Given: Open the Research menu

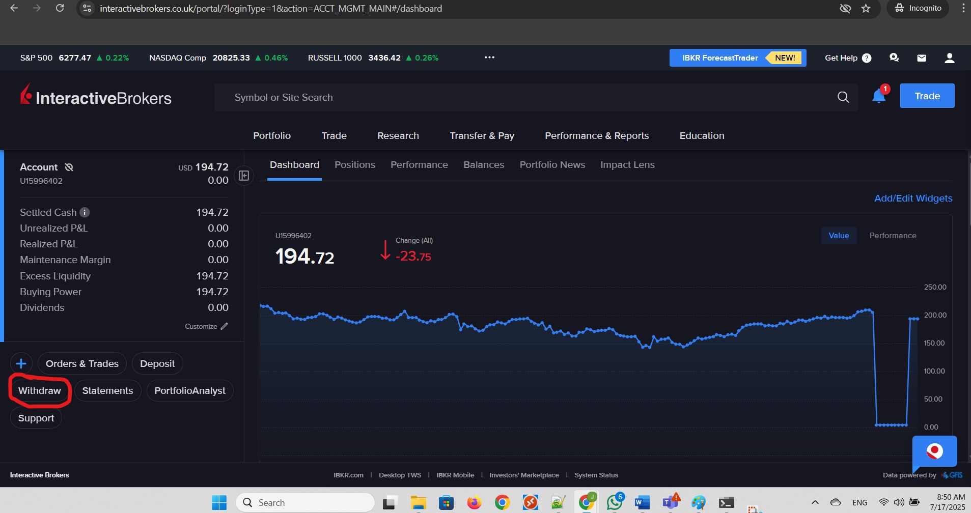Looking at the screenshot, I should point(398,136).
